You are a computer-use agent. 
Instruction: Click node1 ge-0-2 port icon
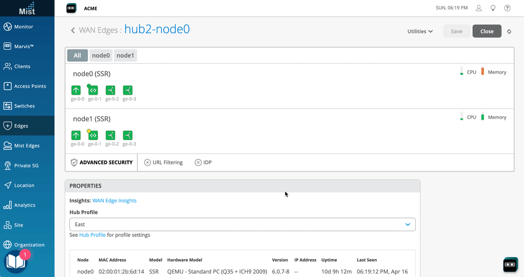[110, 135]
